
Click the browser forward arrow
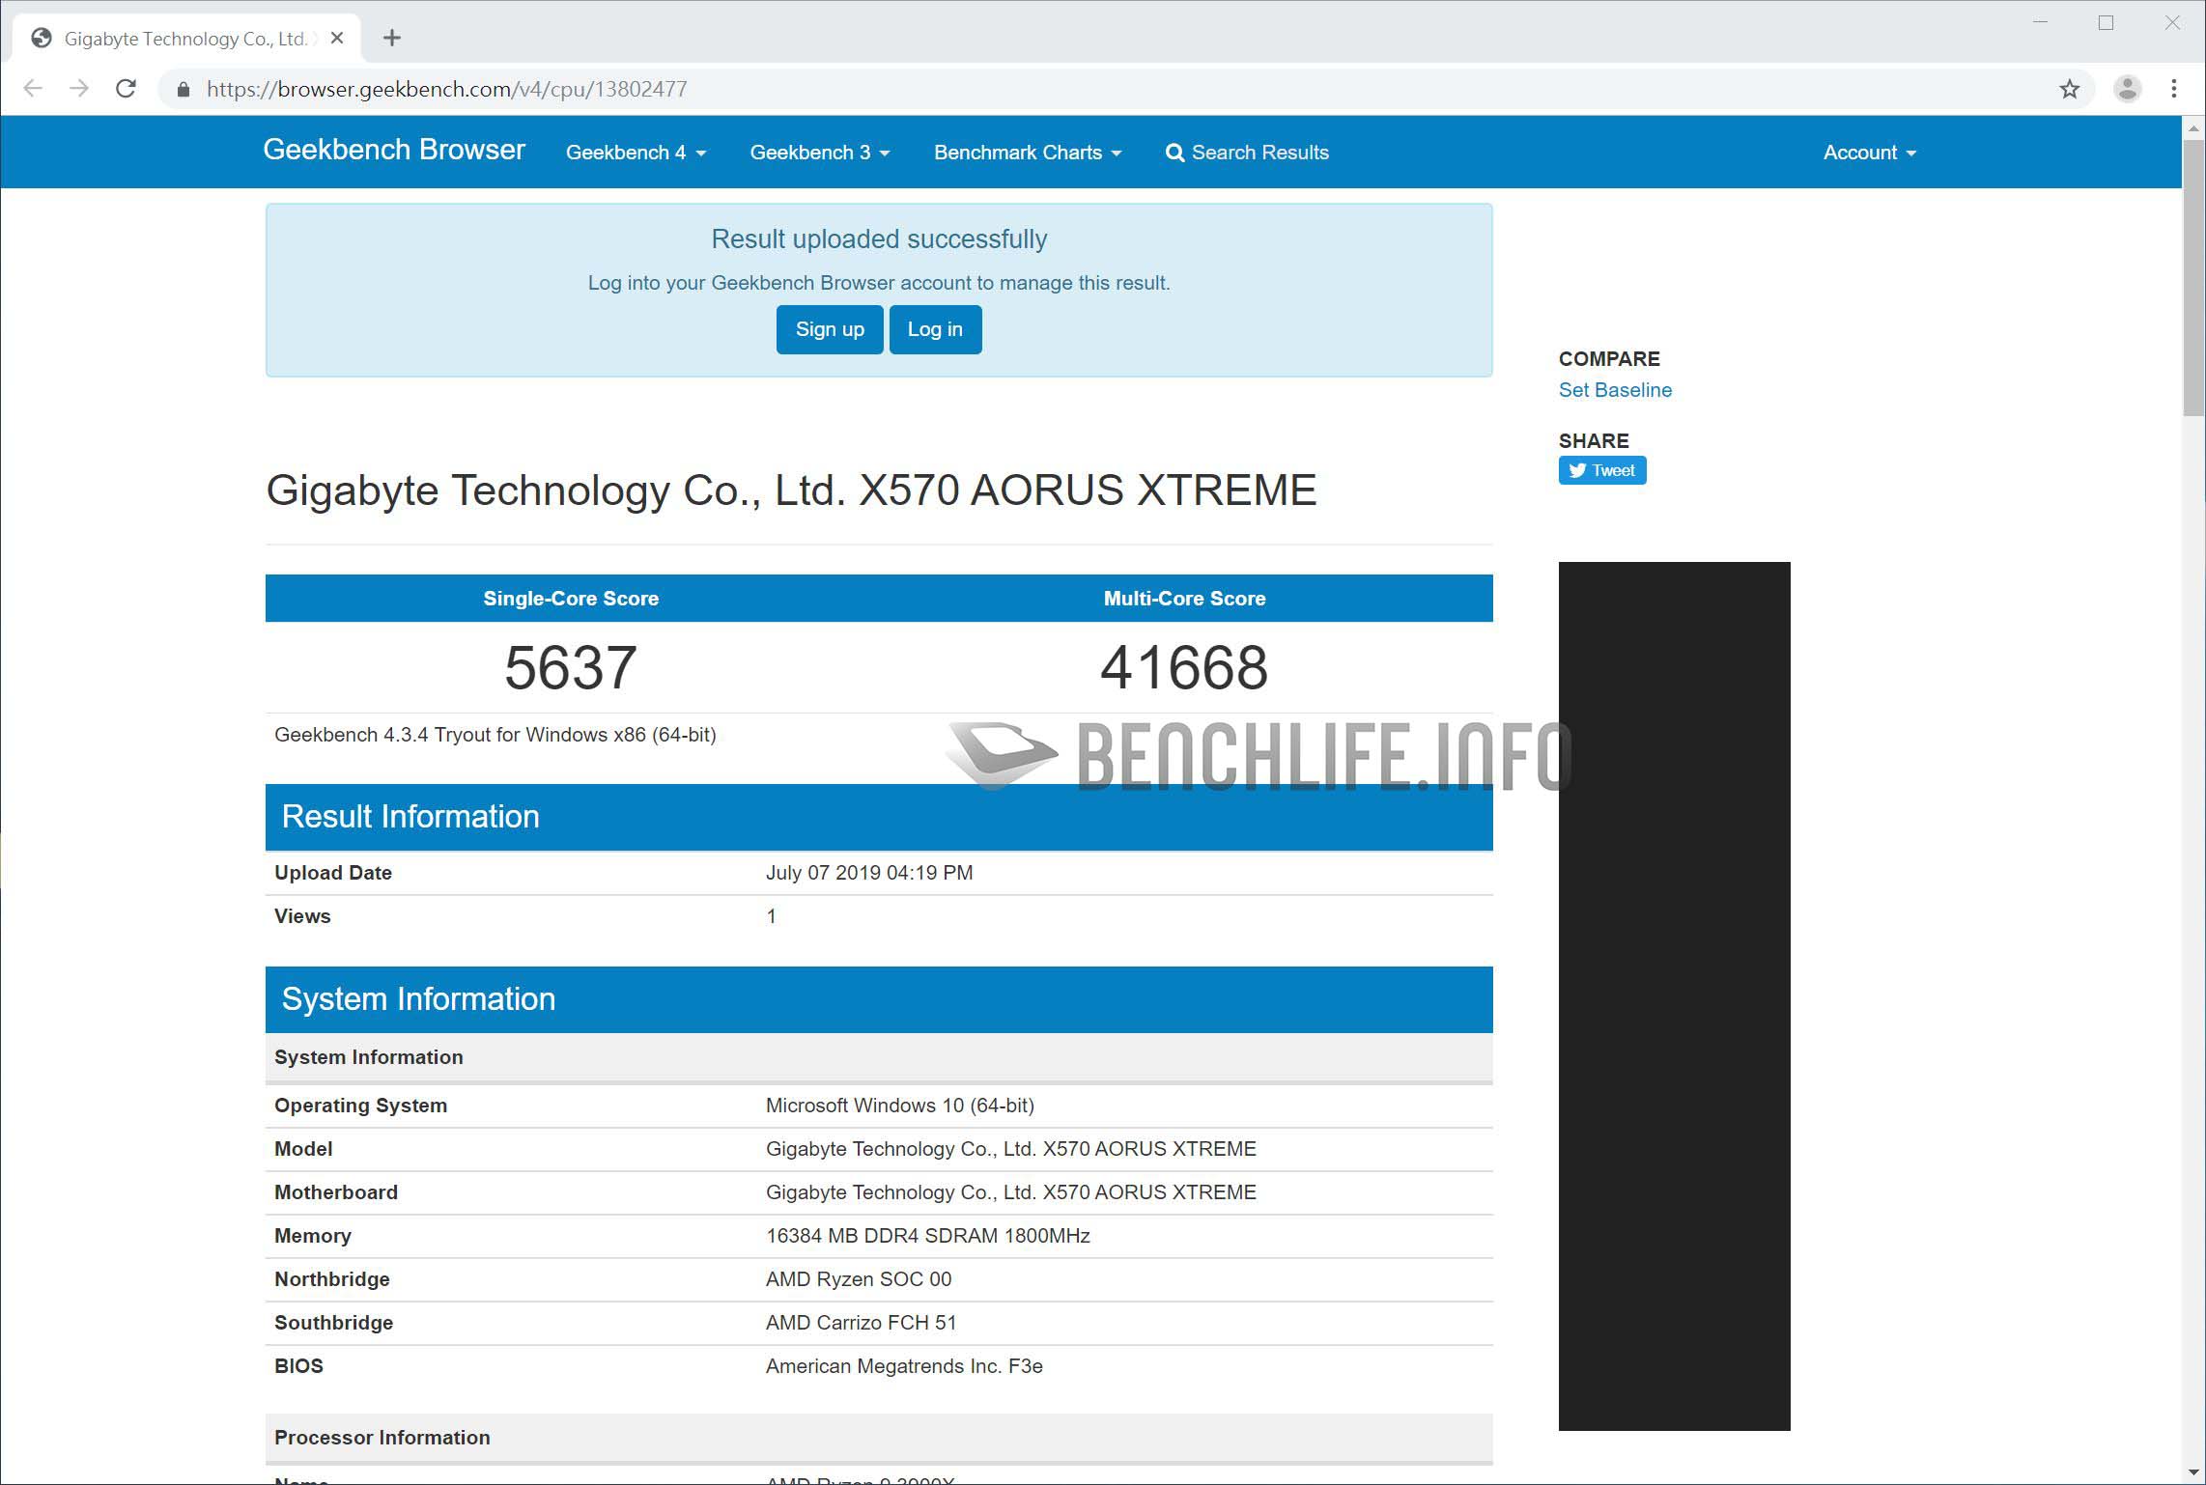tap(79, 89)
